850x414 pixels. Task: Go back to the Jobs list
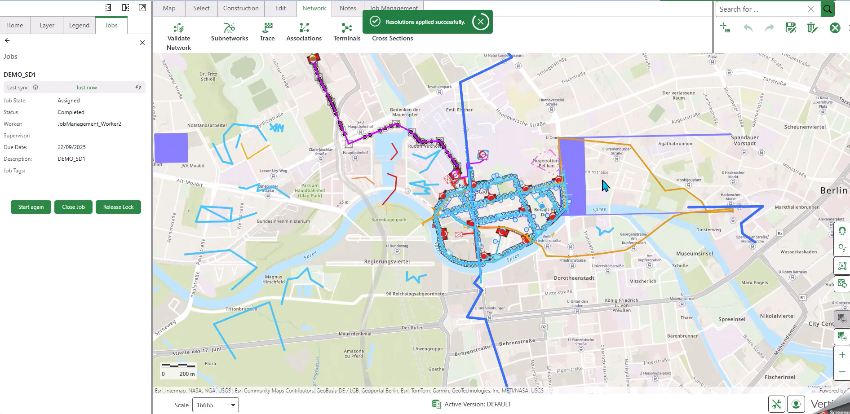click(7, 40)
